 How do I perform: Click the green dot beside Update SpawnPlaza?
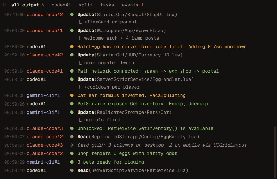coord(72,31)
